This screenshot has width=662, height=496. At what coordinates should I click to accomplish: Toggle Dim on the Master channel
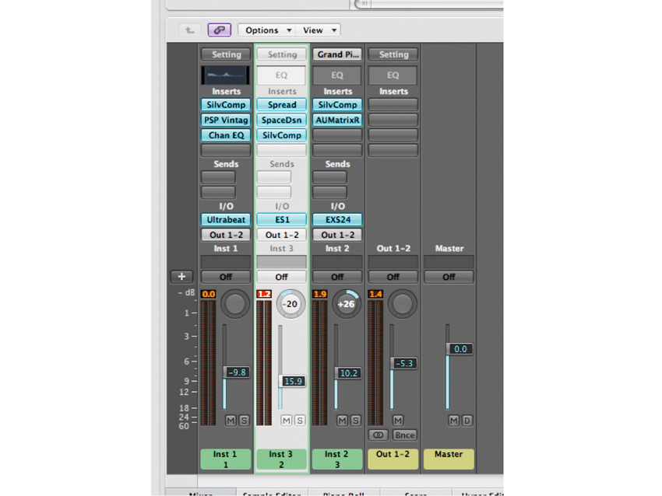[467, 420]
